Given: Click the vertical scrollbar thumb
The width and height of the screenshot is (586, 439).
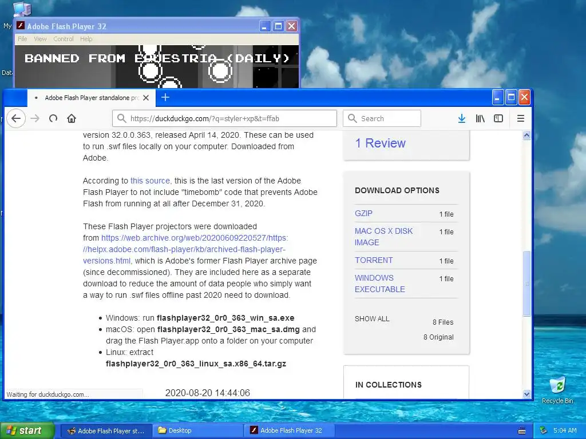Looking at the screenshot, I should 526,284.
